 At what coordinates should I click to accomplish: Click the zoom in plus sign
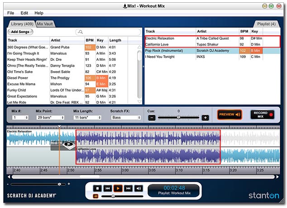click(x=69, y=184)
